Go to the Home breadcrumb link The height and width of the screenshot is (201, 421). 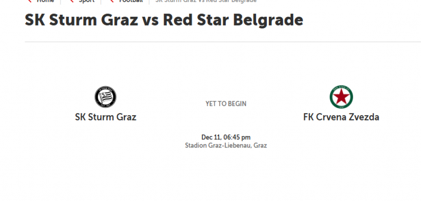click(x=45, y=1)
